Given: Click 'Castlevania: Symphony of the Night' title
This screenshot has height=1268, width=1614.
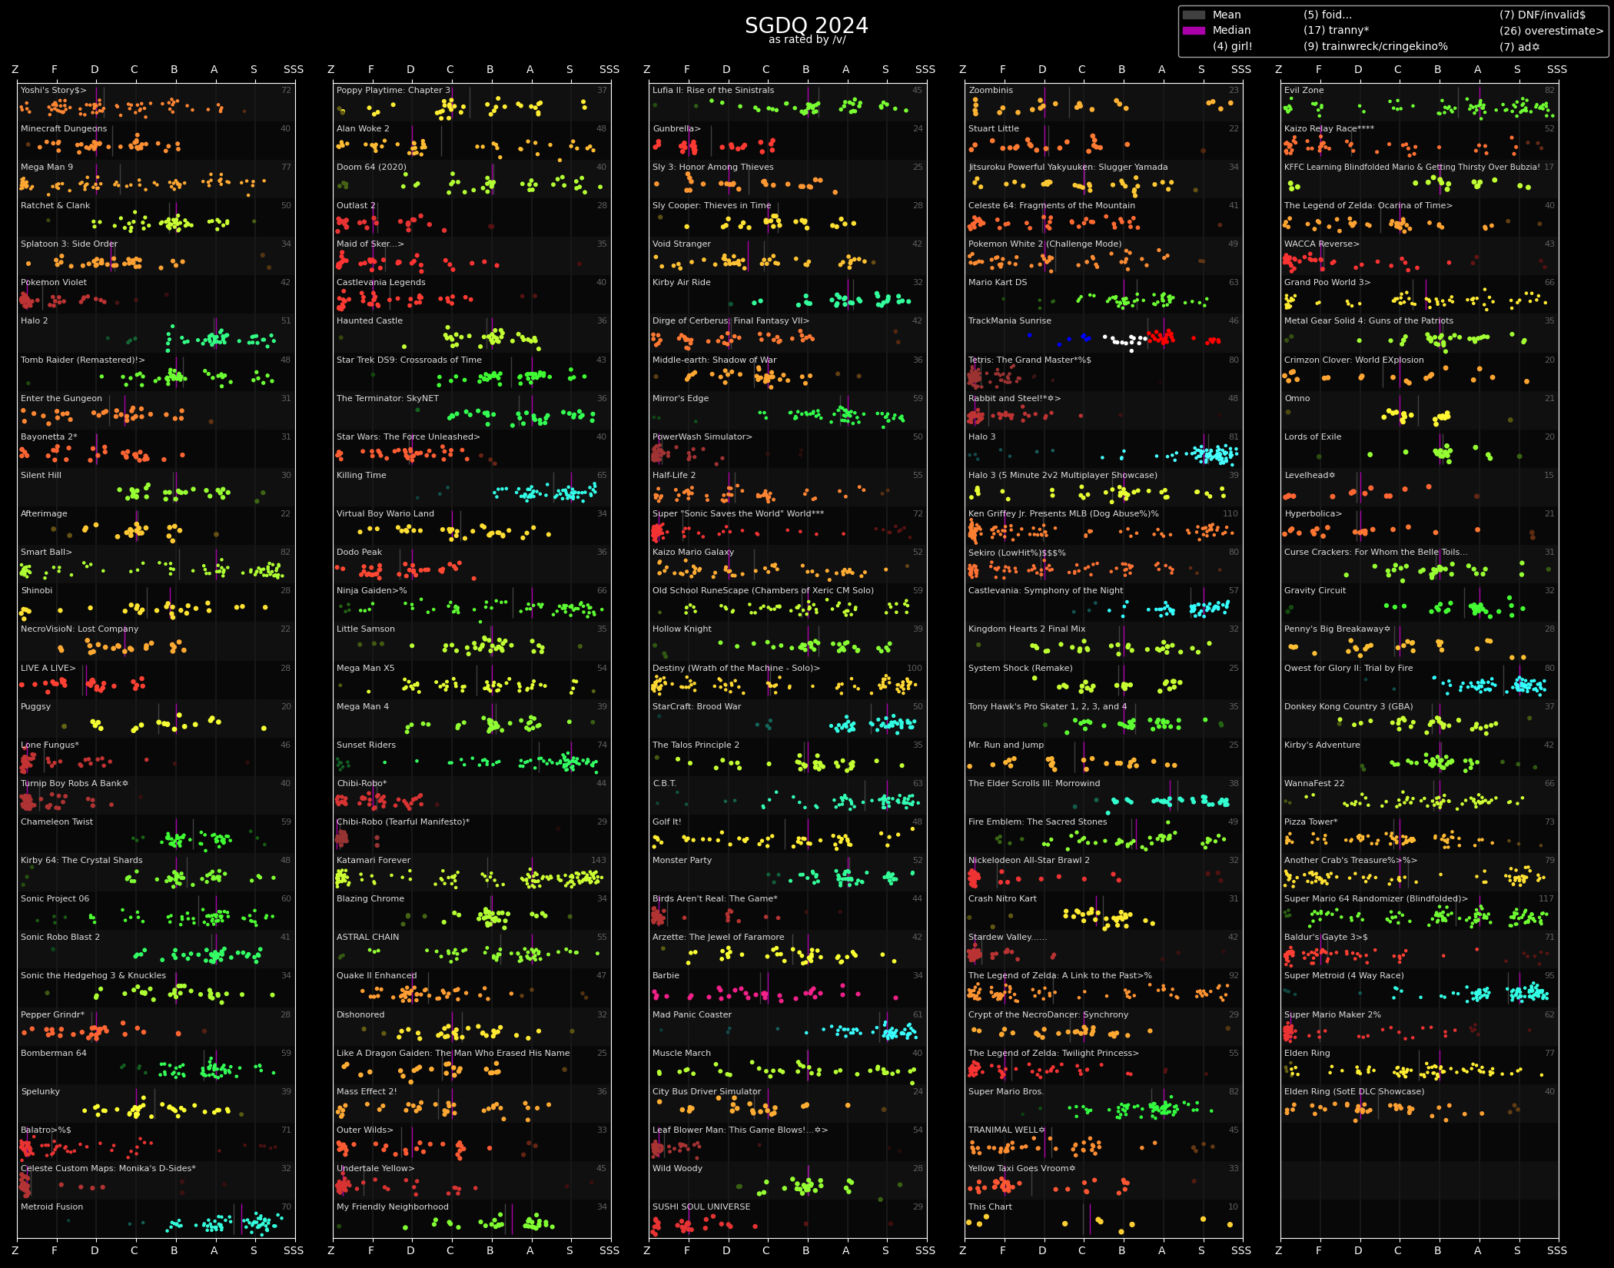Looking at the screenshot, I should coord(1046,591).
